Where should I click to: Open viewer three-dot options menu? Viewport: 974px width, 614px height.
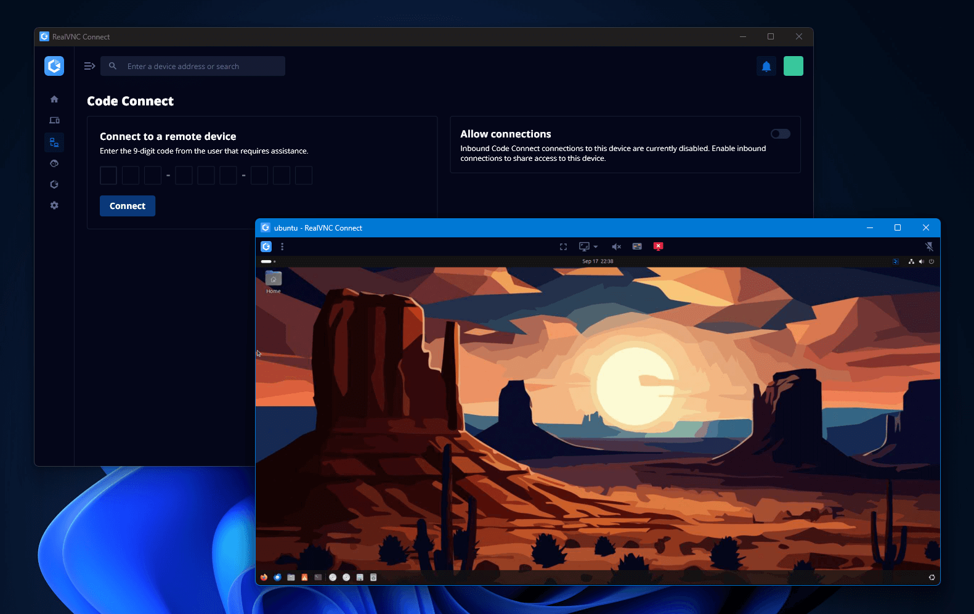282,247
